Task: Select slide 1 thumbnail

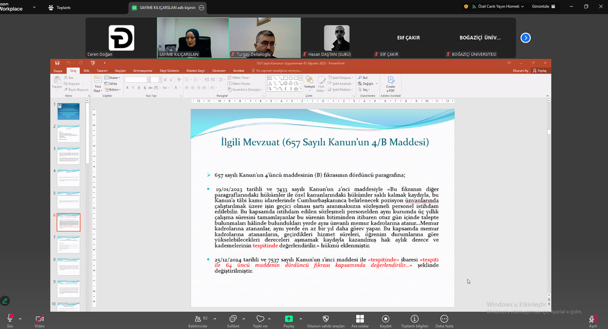Action: click(69, 111)
